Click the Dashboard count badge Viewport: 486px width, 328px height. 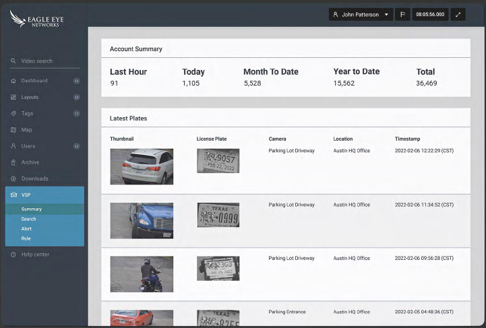[77, 81]
